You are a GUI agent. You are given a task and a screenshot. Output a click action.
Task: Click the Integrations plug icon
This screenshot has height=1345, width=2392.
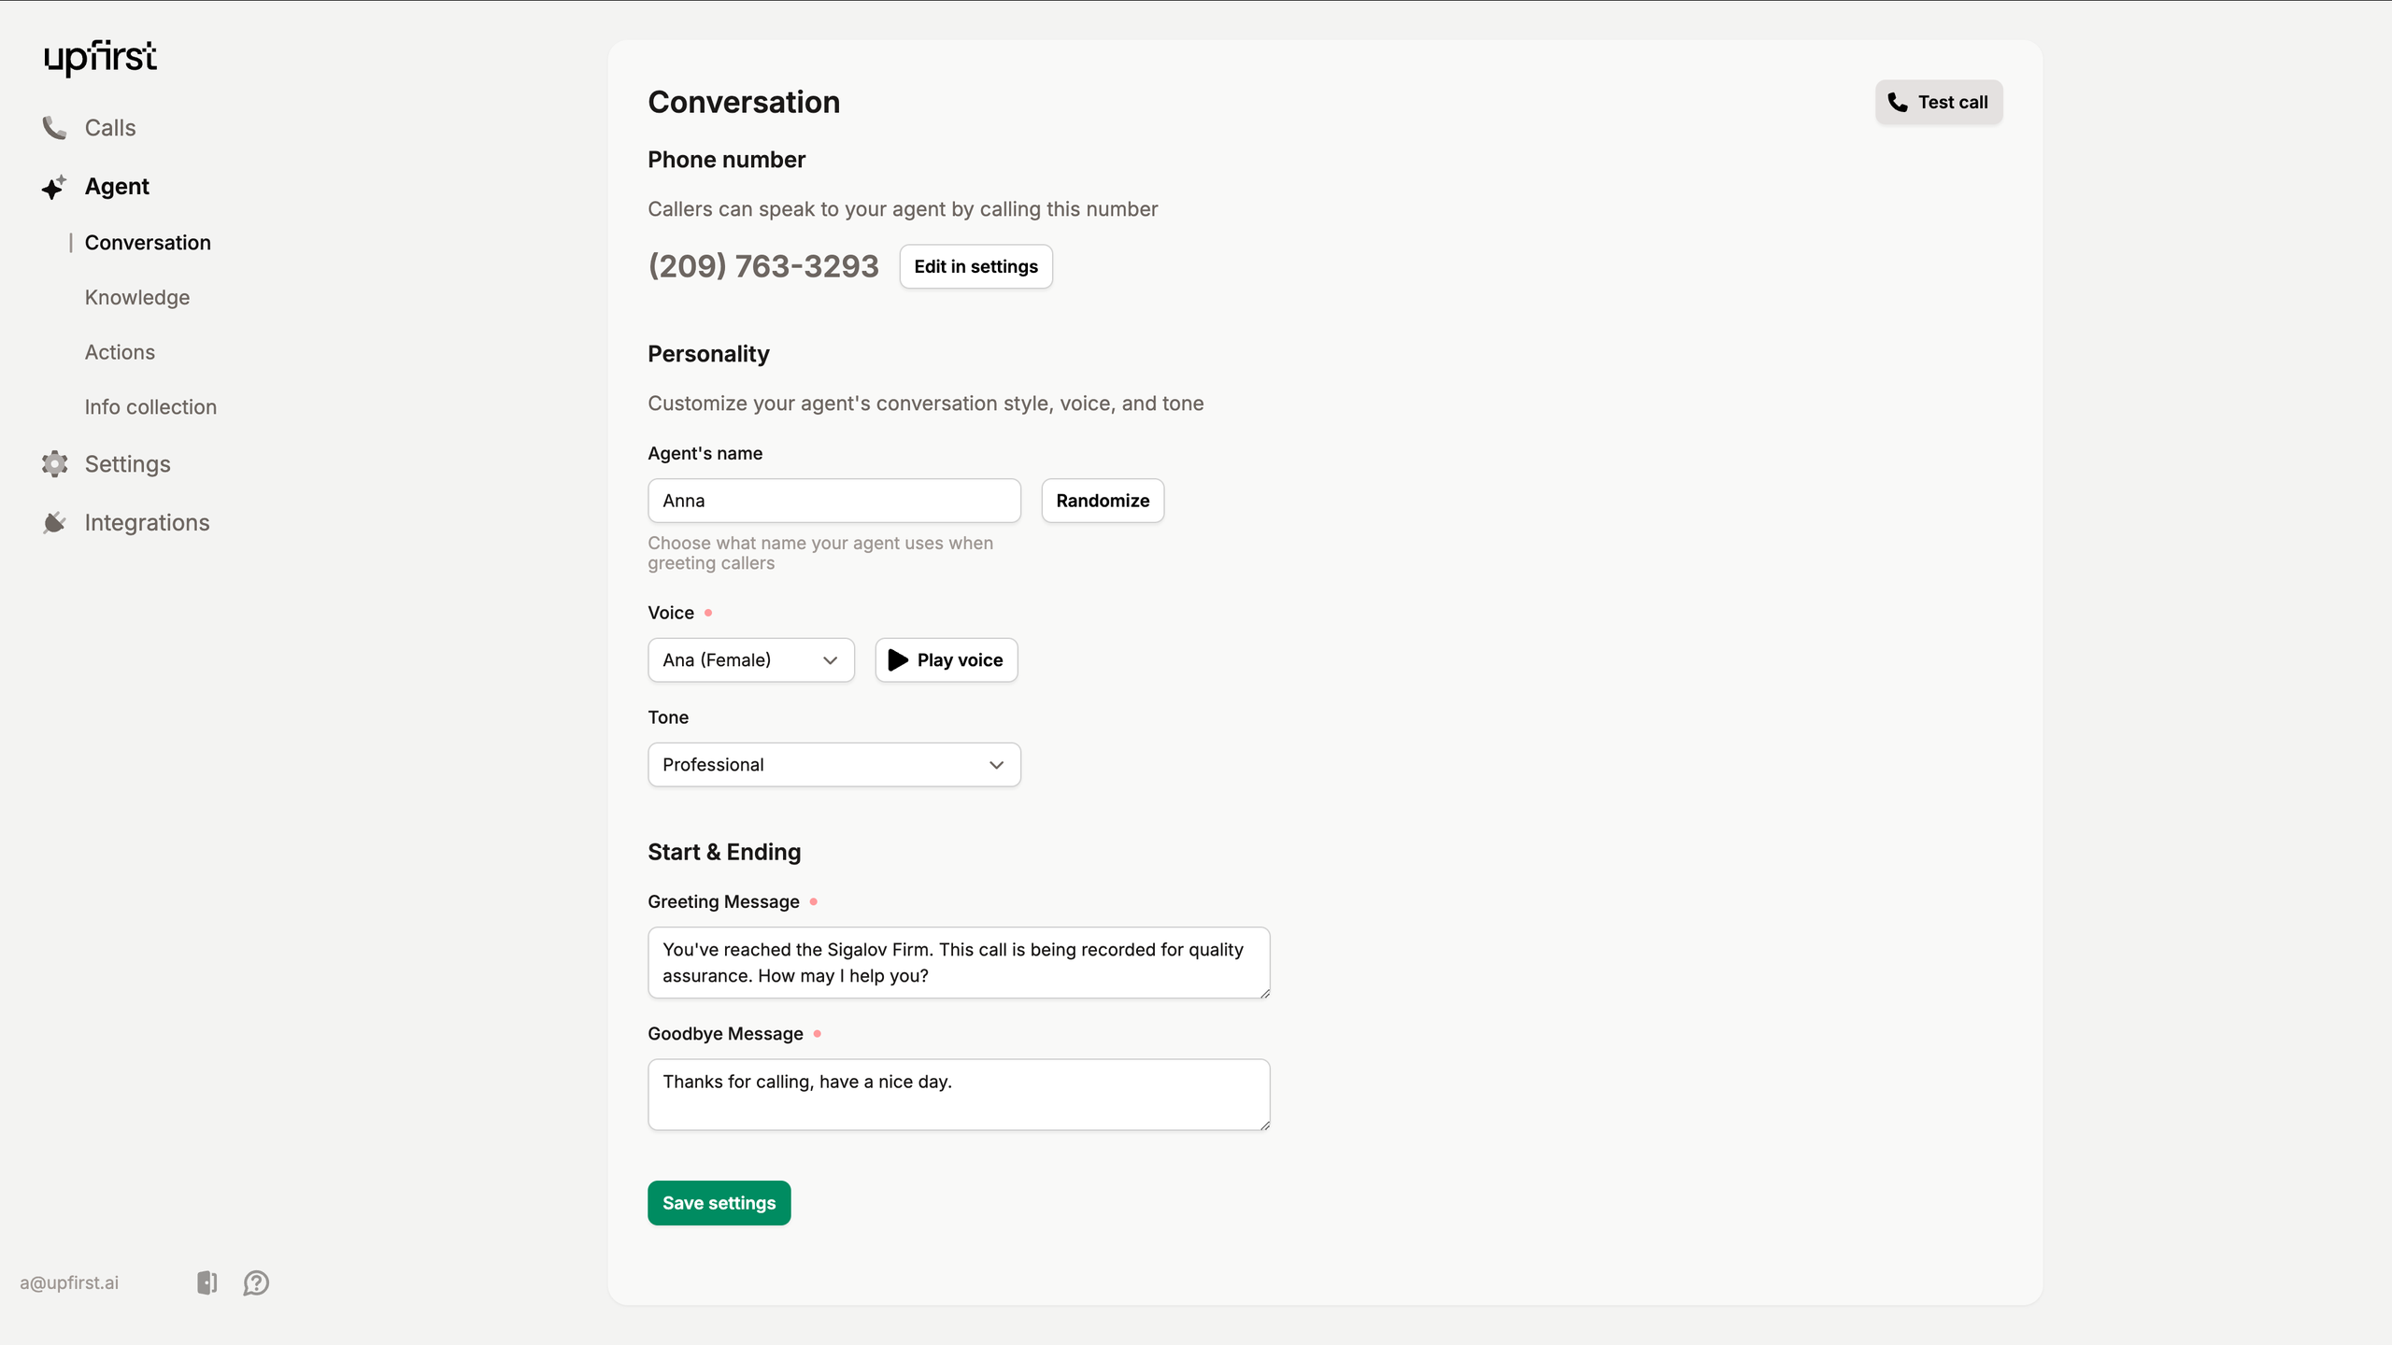point(54,523)
